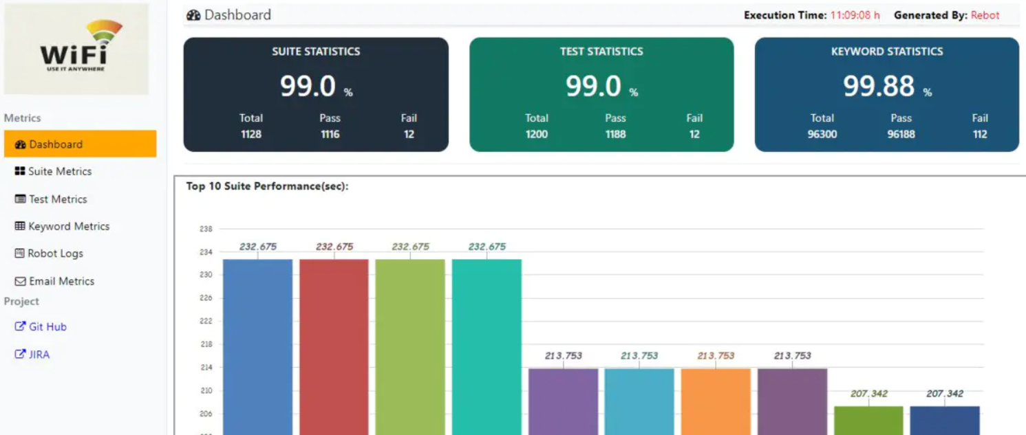Open the Robot Logs icon
Screen dimensions: 1026x435
(x=21, y=253)
